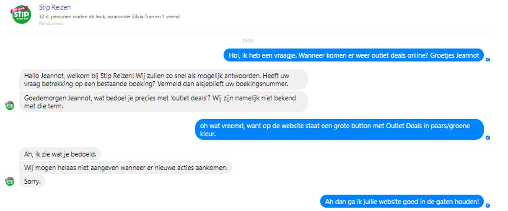Click the '1 vriend' text in likes line

173,16
